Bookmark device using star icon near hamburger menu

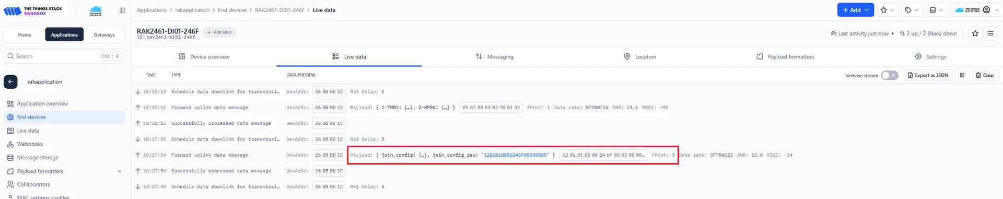(x=975, y=33)
